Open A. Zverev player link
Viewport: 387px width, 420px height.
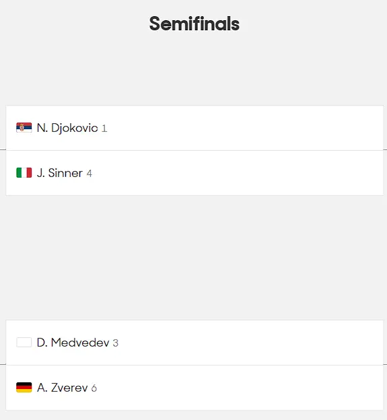pos(62,388)
